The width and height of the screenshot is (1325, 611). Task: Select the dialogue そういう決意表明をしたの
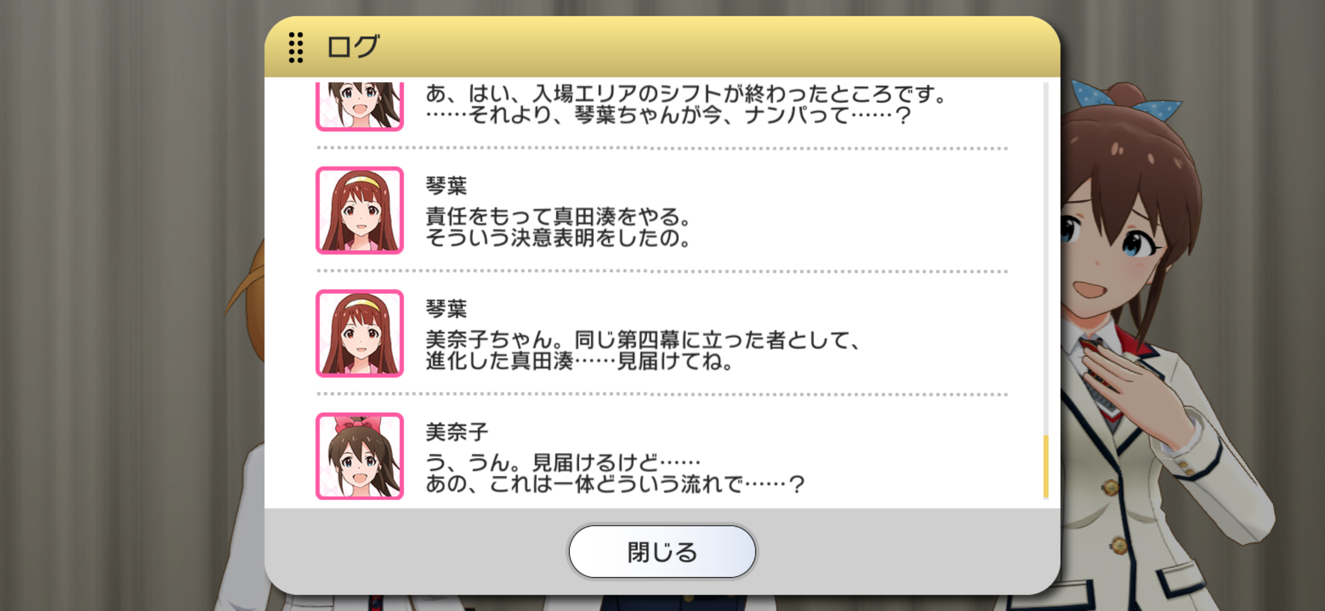coord(558,238)
